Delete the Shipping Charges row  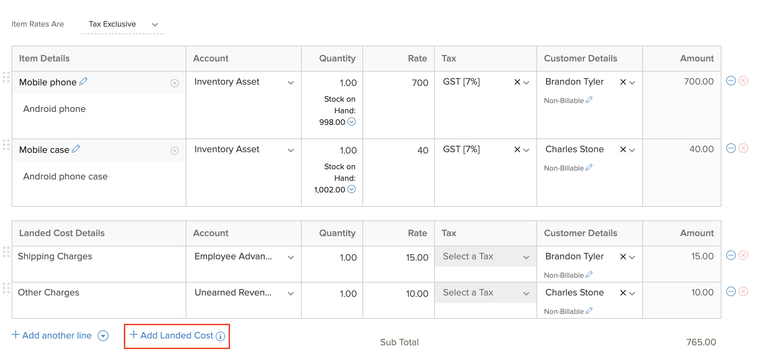(x=743, y=256)
